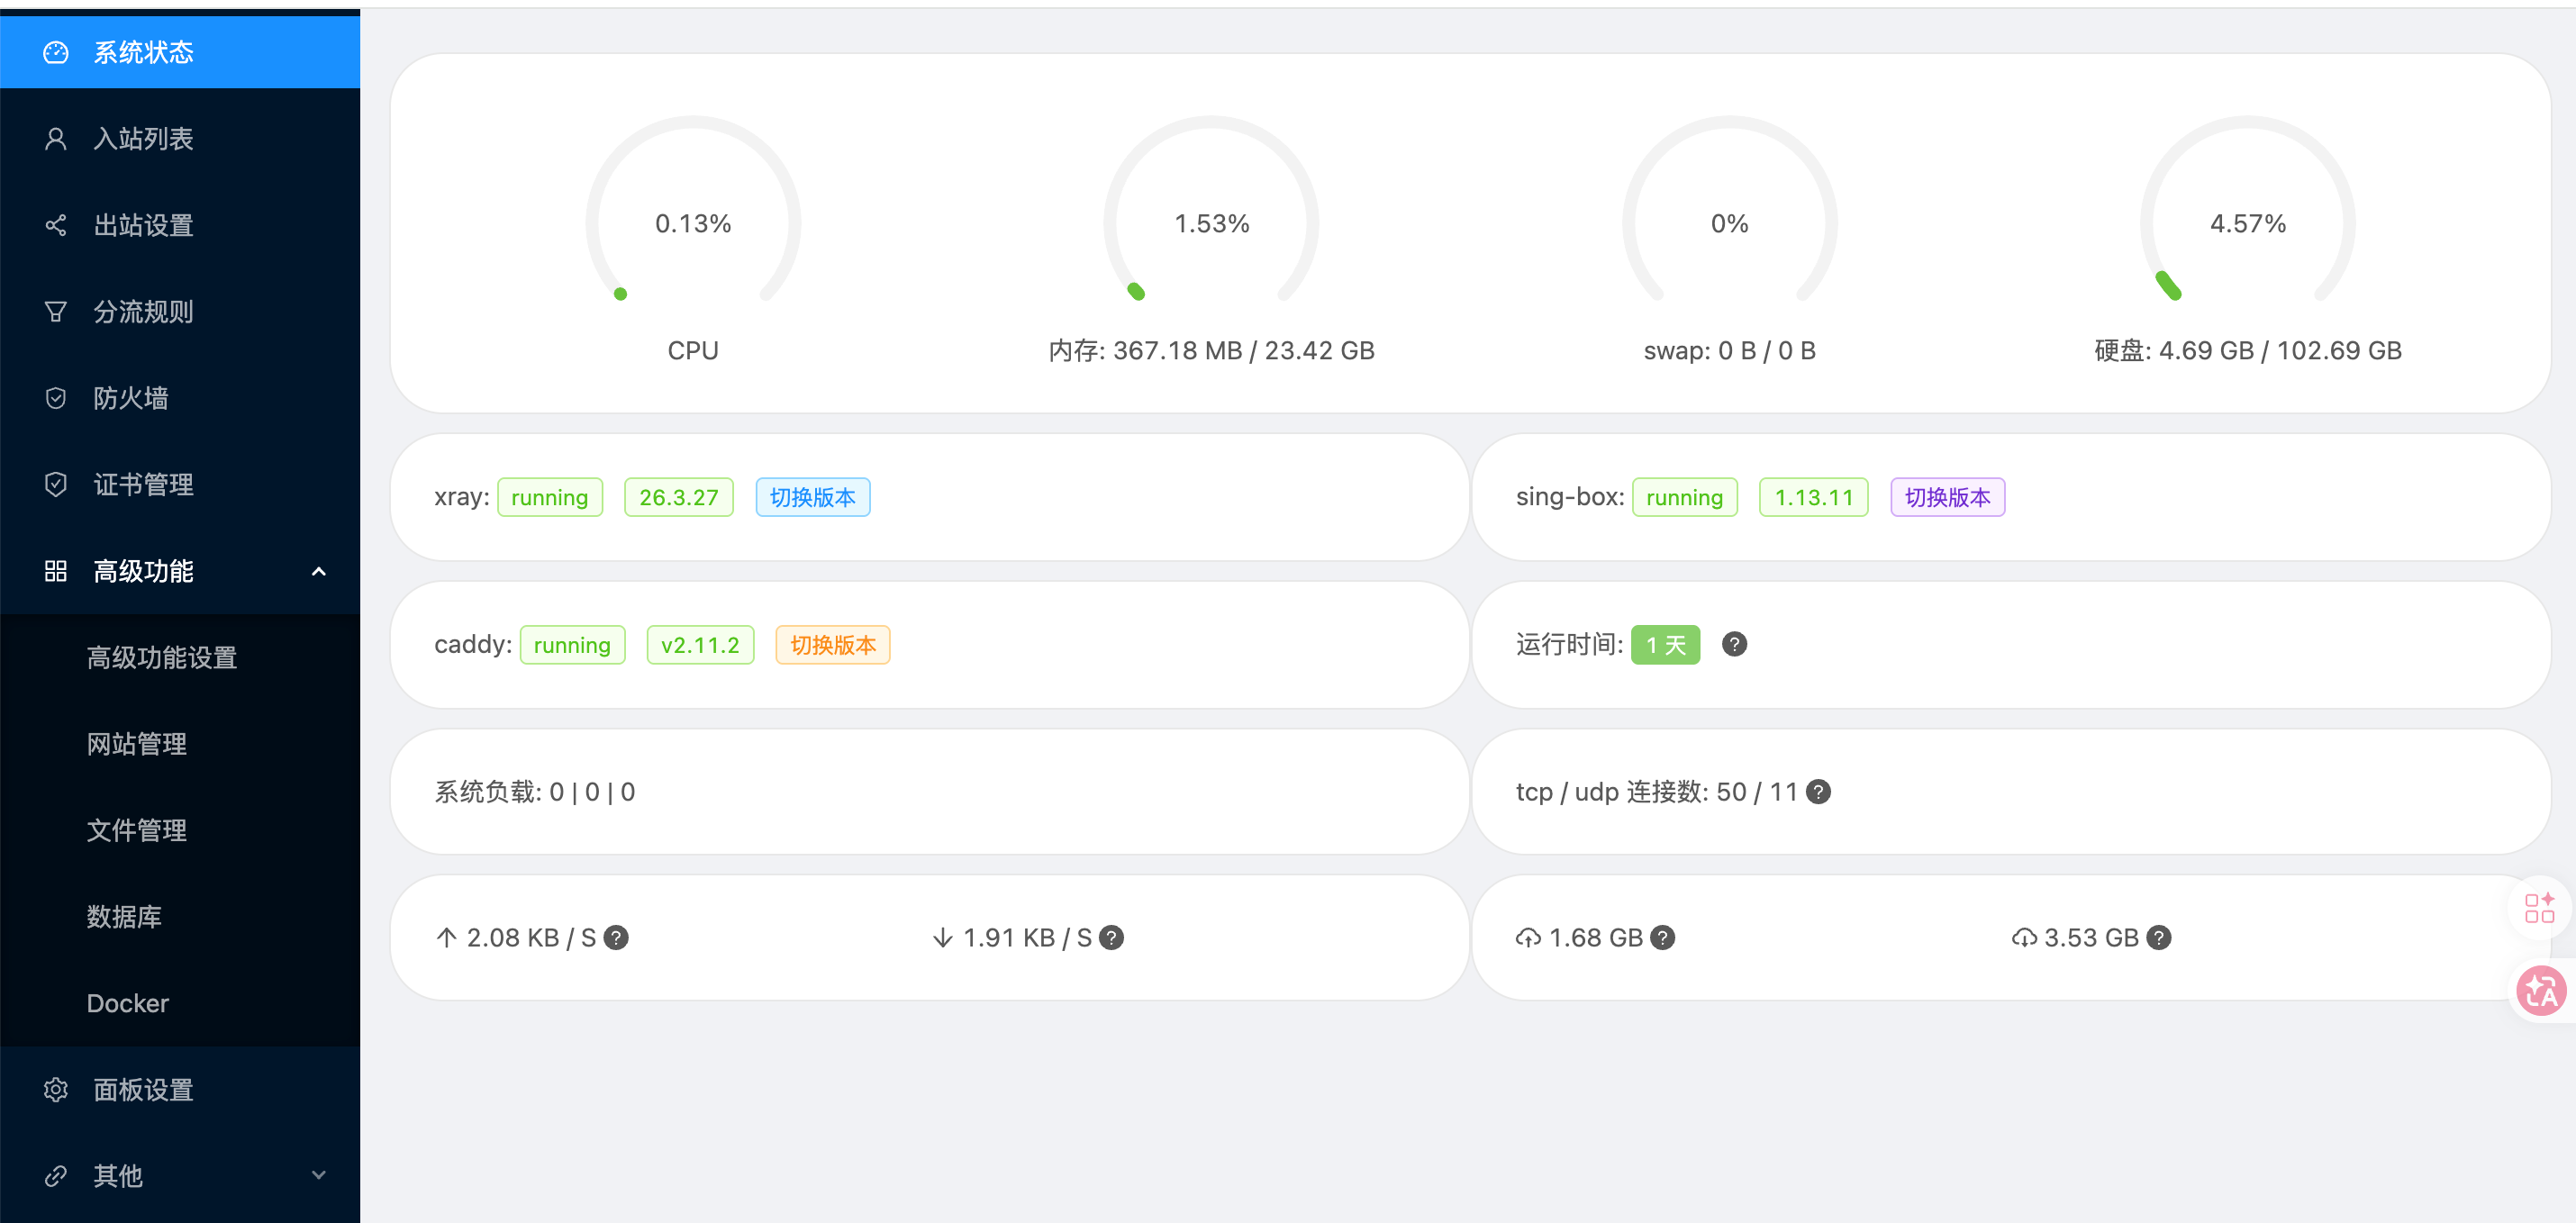The width and height of the screenshot is (2576, 1223).
Task: Open the Docker submenu item
Action: click(127, 1003)
